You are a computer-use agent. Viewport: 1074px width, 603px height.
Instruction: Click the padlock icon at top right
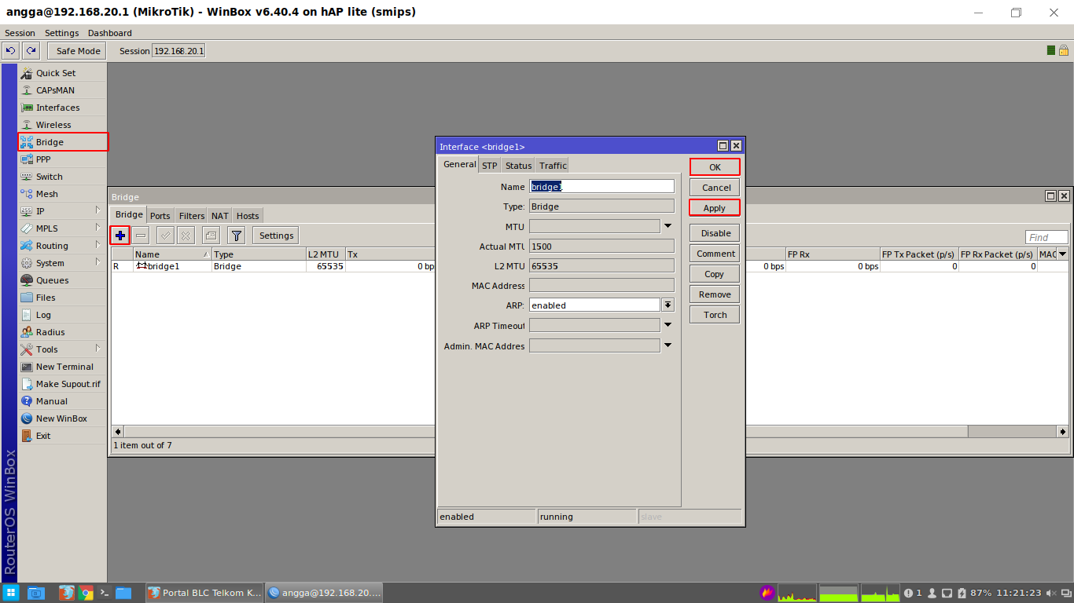(x=1063, y=50)
